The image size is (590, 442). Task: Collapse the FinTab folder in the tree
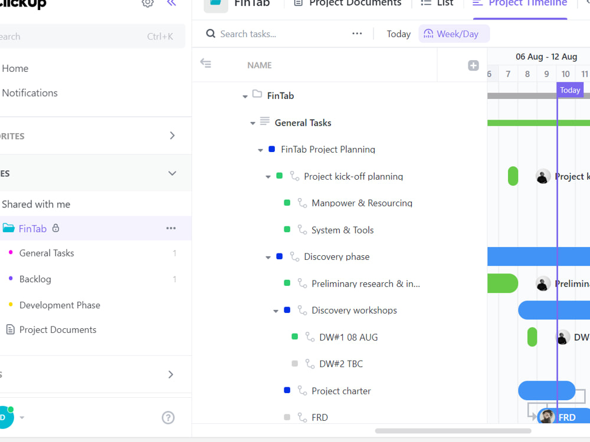point(245,97)
